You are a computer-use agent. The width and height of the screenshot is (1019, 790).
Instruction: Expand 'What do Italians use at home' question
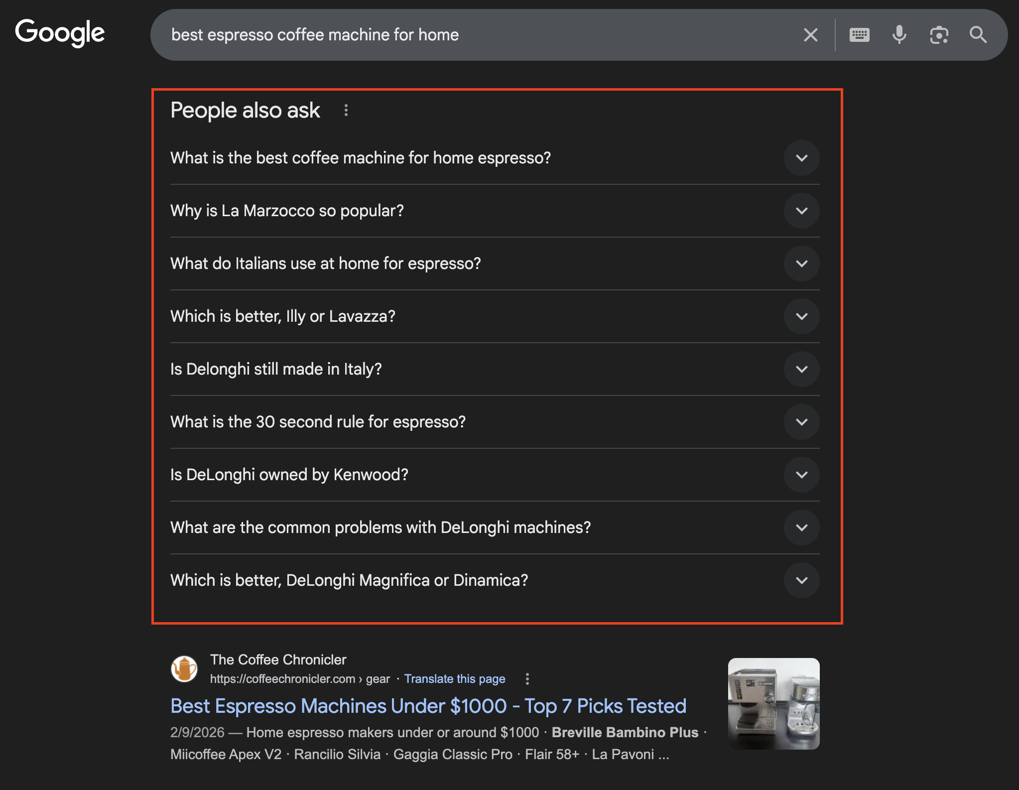click(x=801, y=263)
